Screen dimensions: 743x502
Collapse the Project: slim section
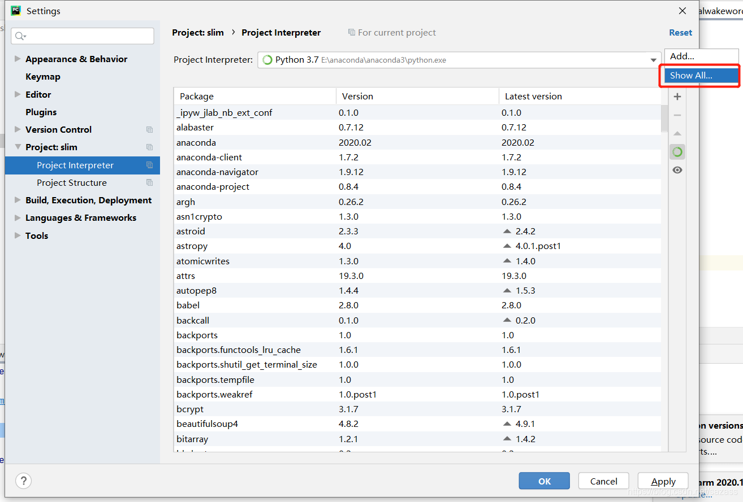click(18, 147)
